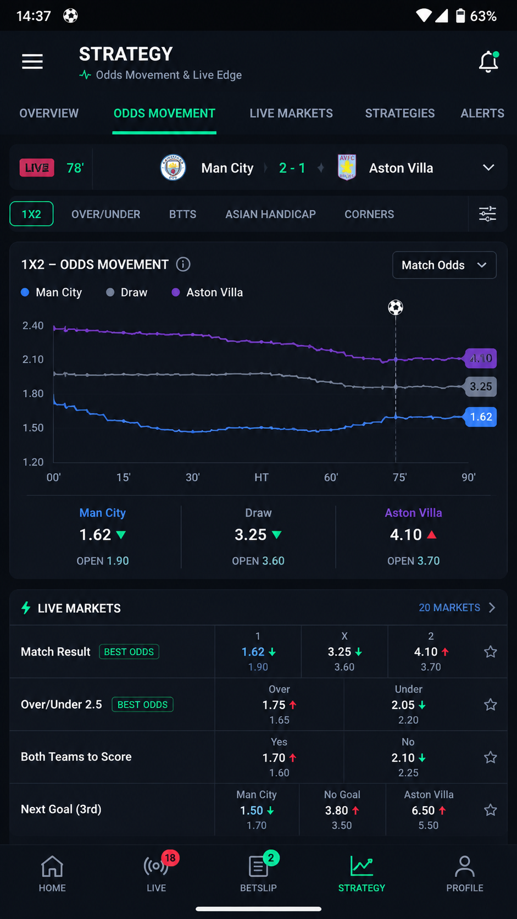Select Strategy in bottom navigation

(362, 874)
